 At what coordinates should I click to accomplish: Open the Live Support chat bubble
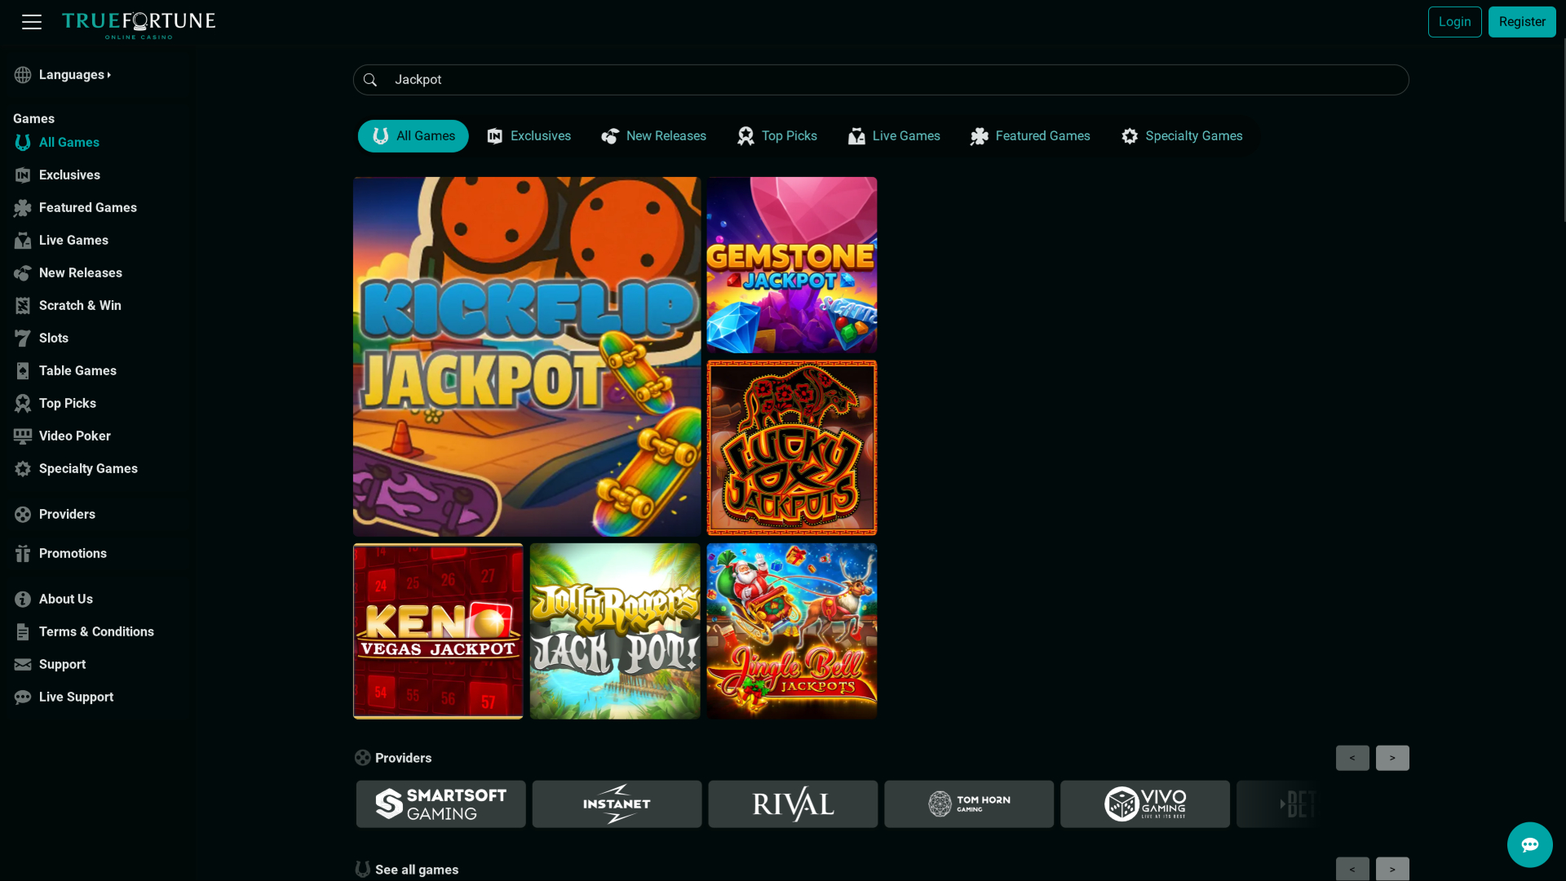coord(1529,844)
